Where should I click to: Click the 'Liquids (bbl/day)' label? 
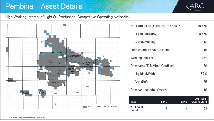point(146,34)
